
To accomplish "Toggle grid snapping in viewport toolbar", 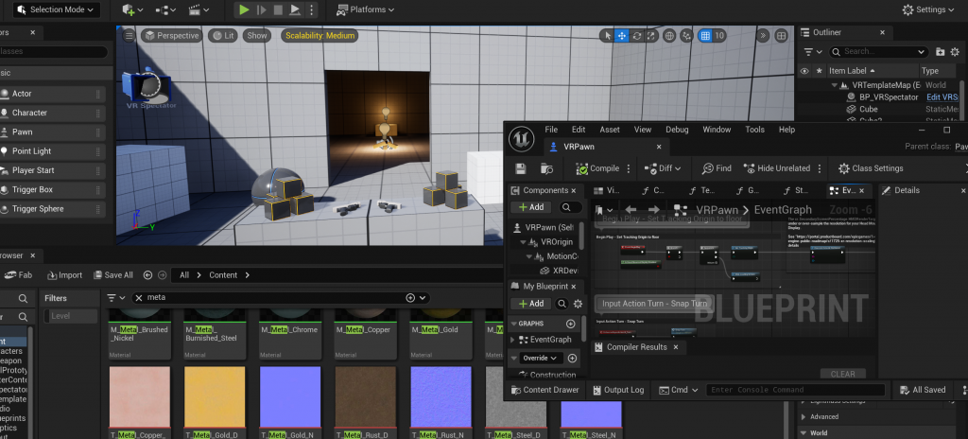I will 705,36.
